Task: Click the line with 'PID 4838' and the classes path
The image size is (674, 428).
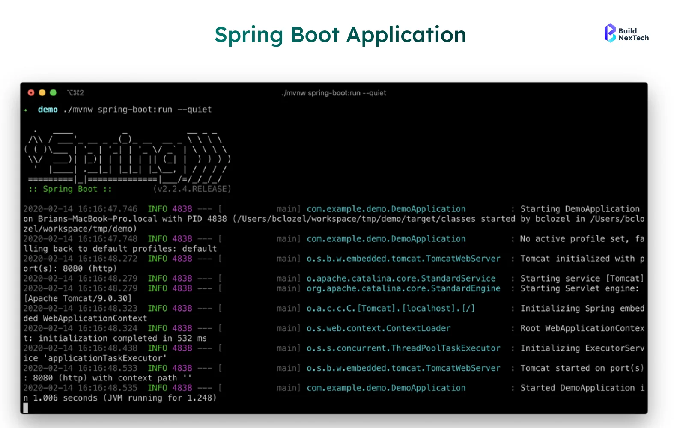Action: (334, 219)
